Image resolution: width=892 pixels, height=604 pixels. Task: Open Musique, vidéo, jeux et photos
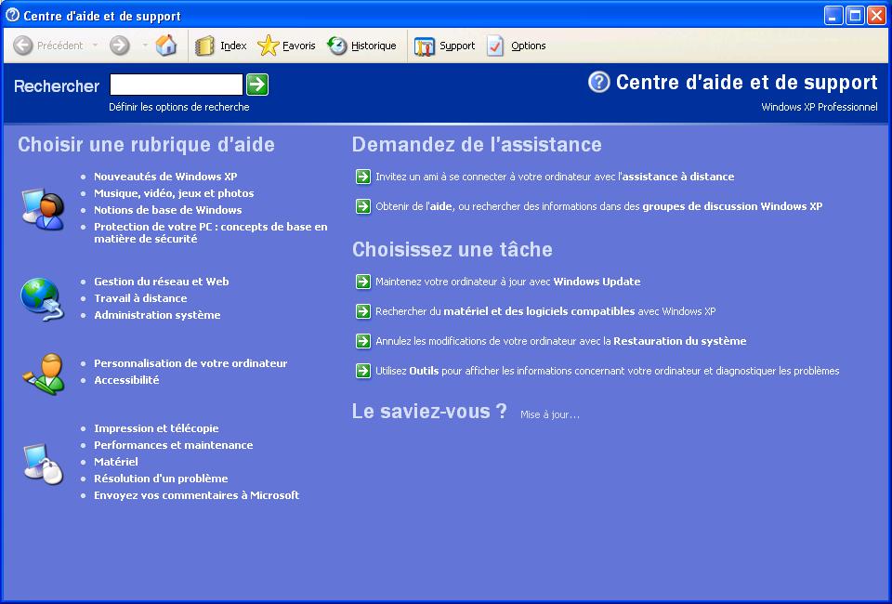tap(174, 193)
